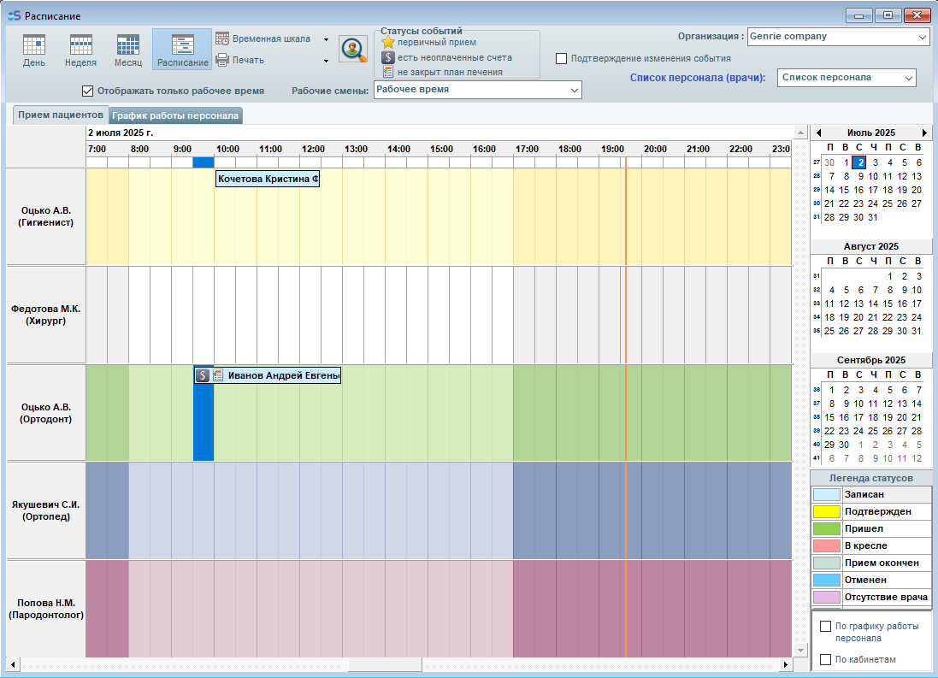Viewport: 938px width, 678px height.
Task: Select July 15 in the calendar
Action: tap(844, 190)
